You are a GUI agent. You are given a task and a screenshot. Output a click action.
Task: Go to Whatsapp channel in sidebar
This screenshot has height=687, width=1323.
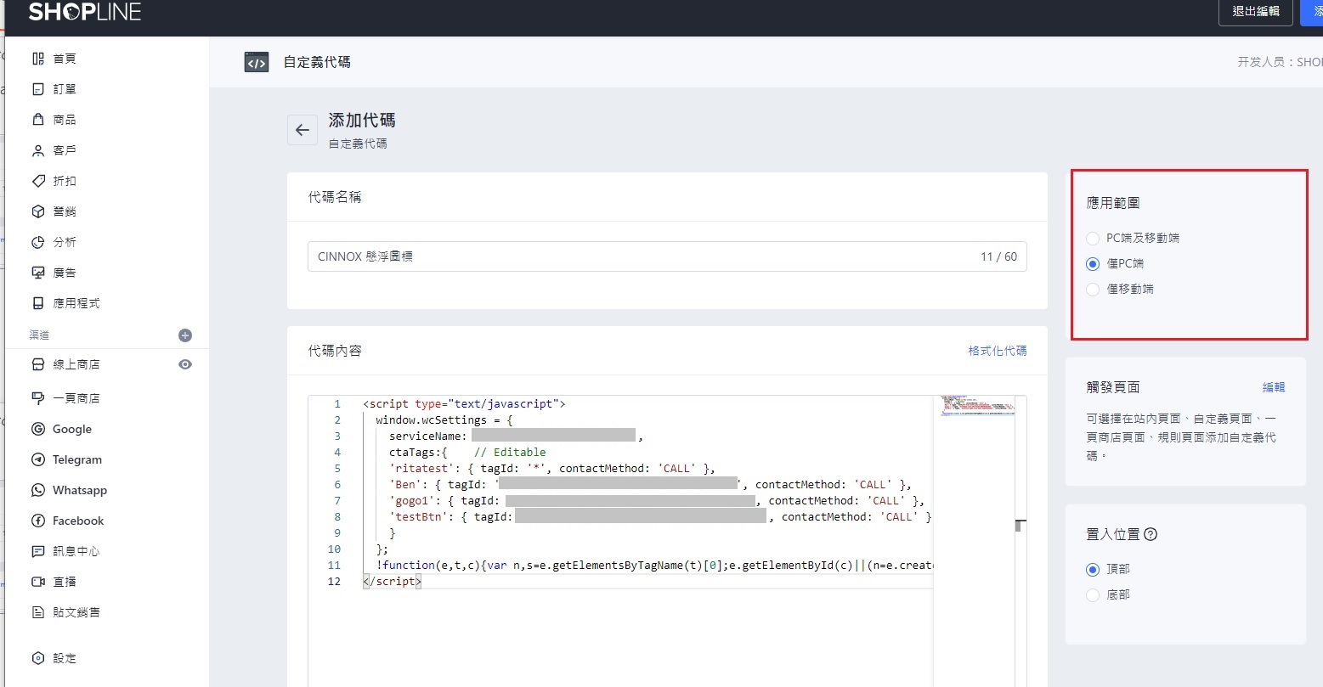79,490
